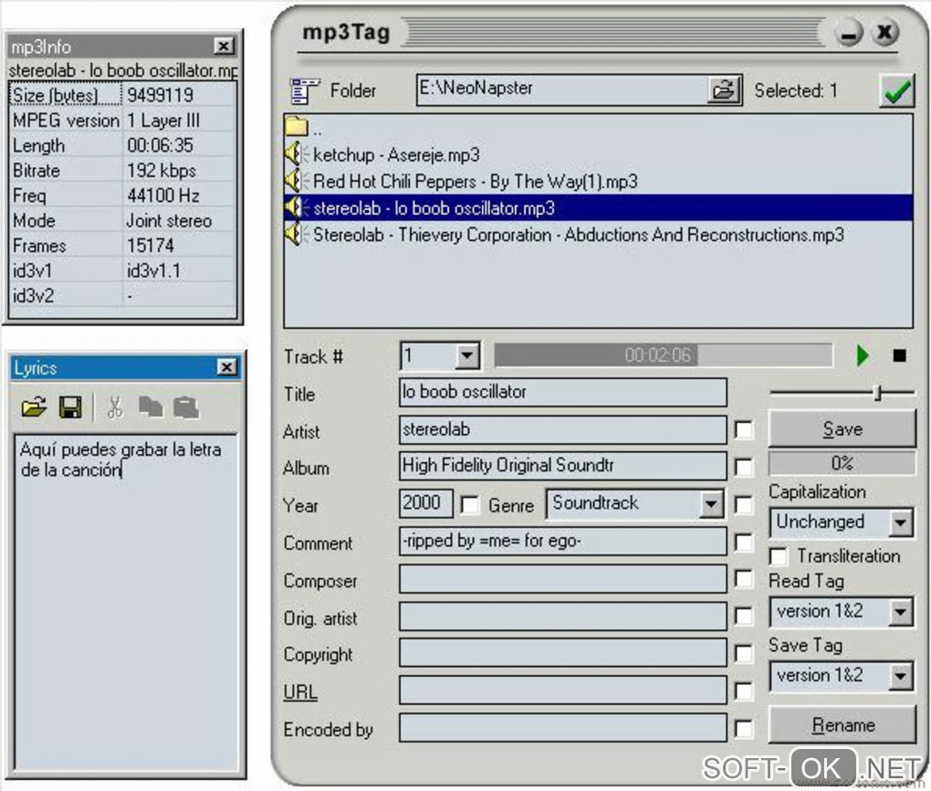Click into the Album text field
The height and width of the screenshot is (791, 931).
pos(563,466)
